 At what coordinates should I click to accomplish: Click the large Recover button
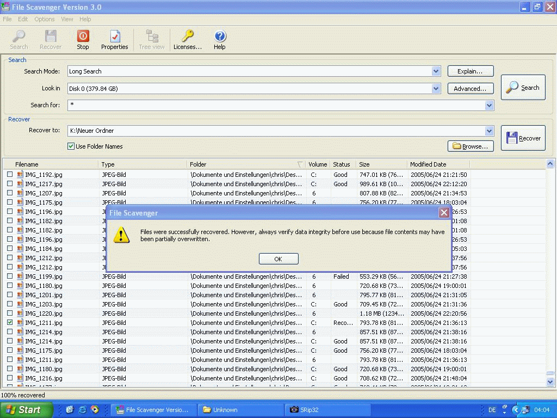tap(523, 138)
